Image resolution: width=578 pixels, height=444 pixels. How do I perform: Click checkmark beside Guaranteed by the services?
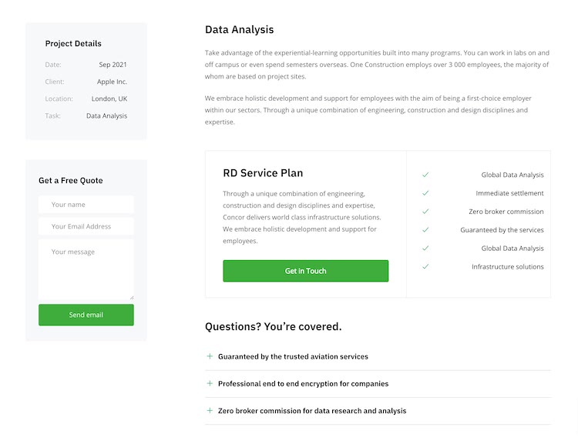point(425,230)
